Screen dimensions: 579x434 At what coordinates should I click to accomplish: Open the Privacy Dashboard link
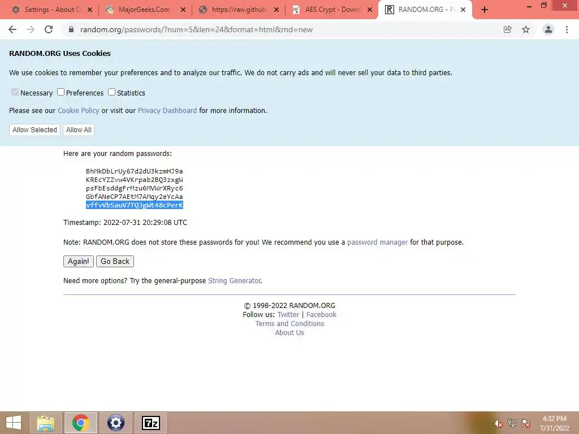pos(167,110)
